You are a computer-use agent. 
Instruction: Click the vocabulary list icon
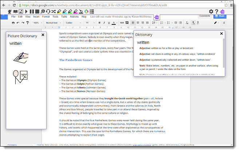click(x=92, y=12)
